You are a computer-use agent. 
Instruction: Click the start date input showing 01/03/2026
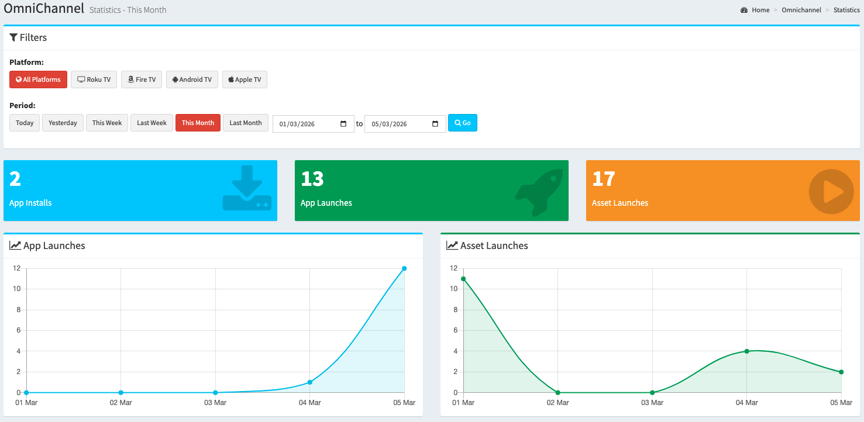click(314, 124)
